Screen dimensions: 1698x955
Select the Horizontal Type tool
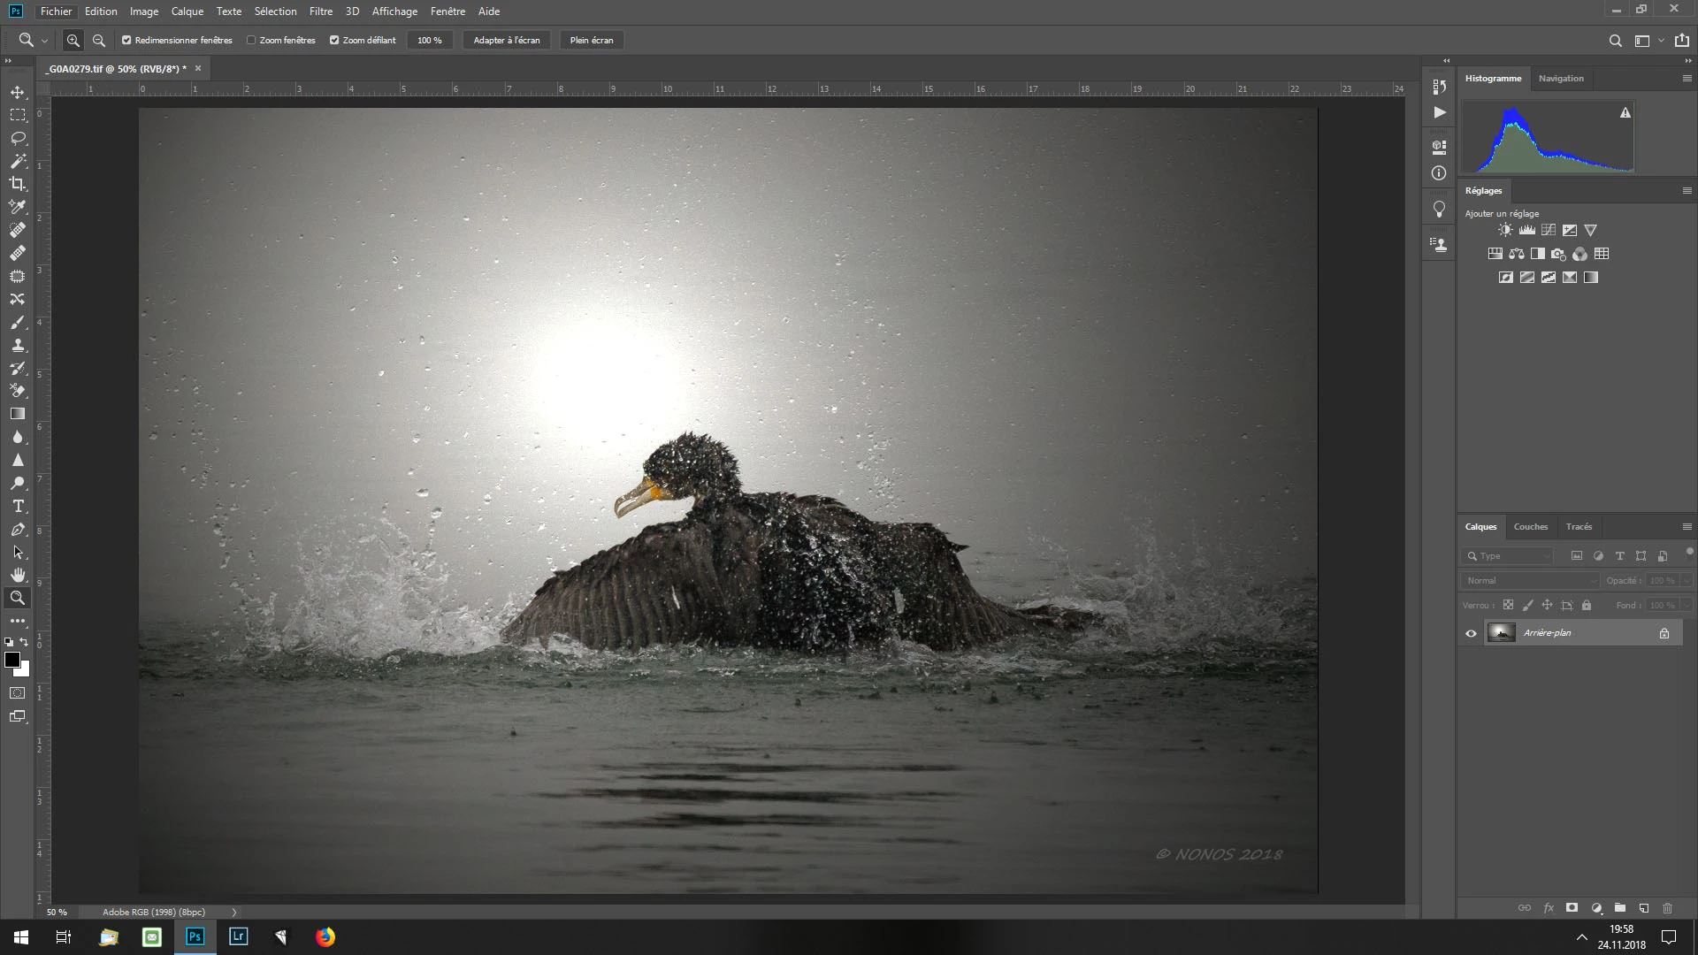(18, 506)
